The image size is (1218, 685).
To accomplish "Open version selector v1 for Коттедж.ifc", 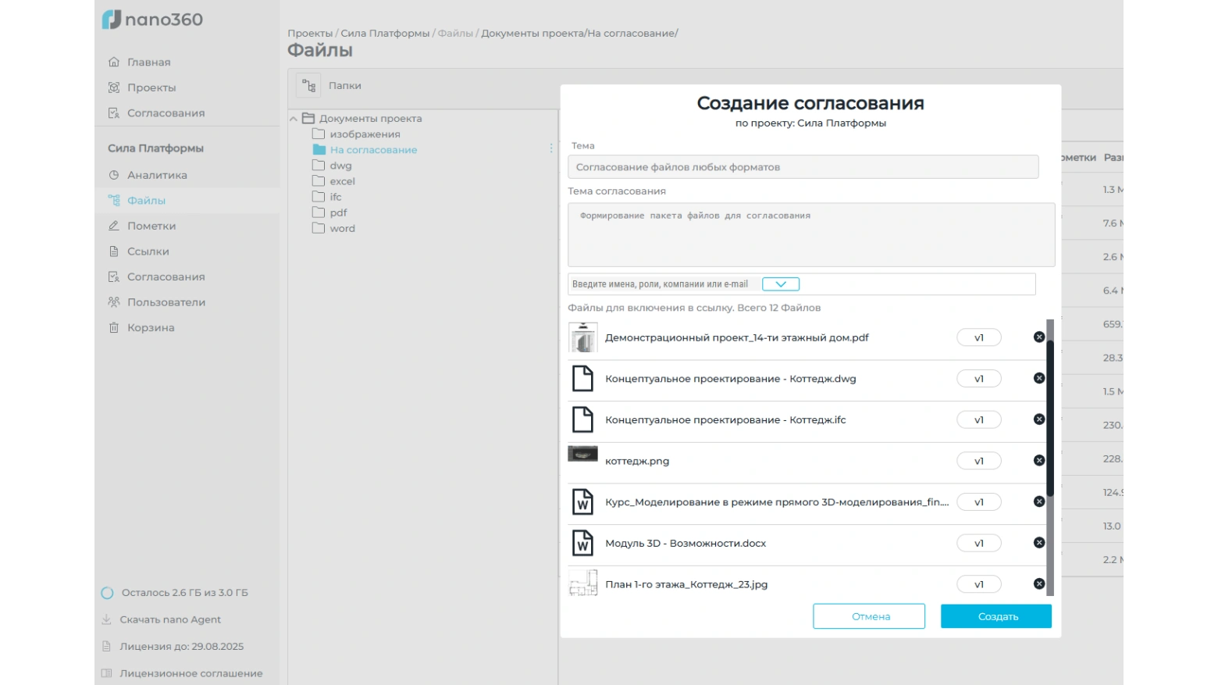I will (978, 419).
